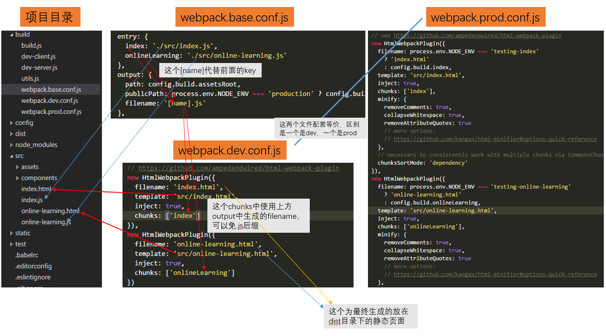Image resolution: width=606 pixels, height=336 pixels.
Task: Select dev-server.js file
Action: point(39,67)
